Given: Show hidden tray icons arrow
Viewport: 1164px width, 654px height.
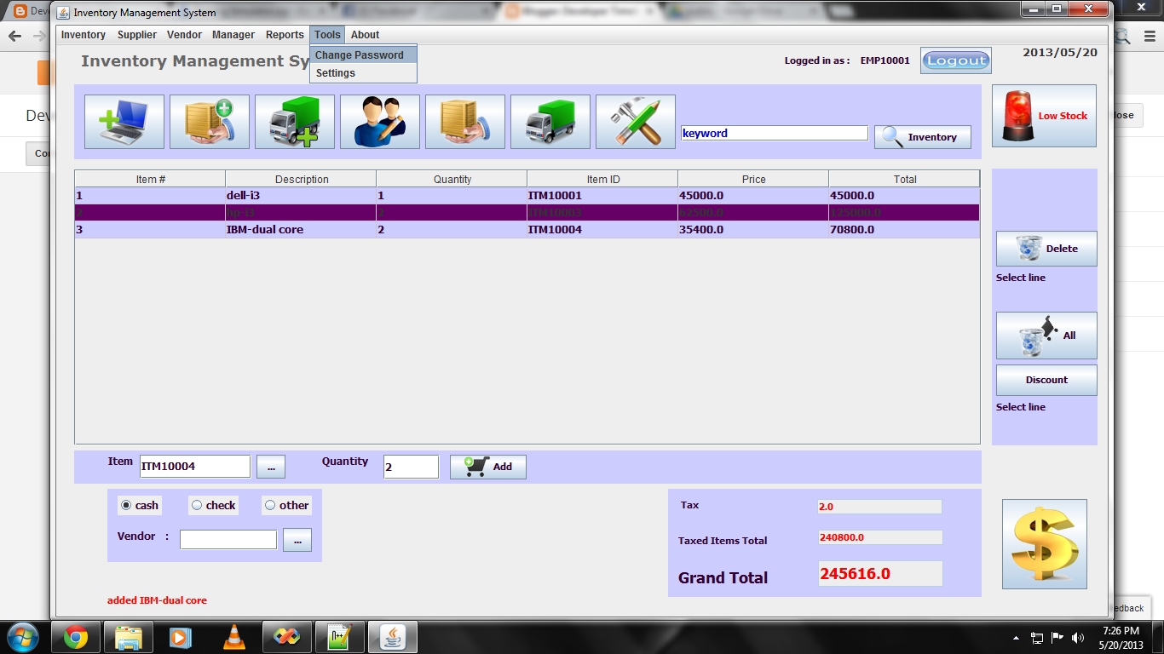Looking at the screenshot, I should [1016, 637].
